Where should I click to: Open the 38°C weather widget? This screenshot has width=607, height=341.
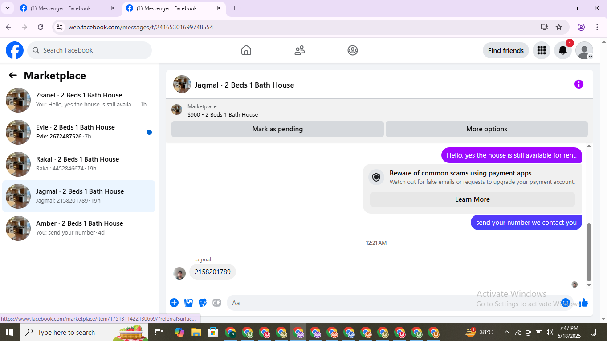[479, 332]
